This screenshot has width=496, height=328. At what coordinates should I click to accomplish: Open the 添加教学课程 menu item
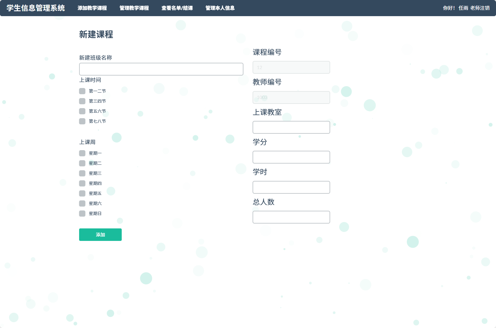point(92,8)
